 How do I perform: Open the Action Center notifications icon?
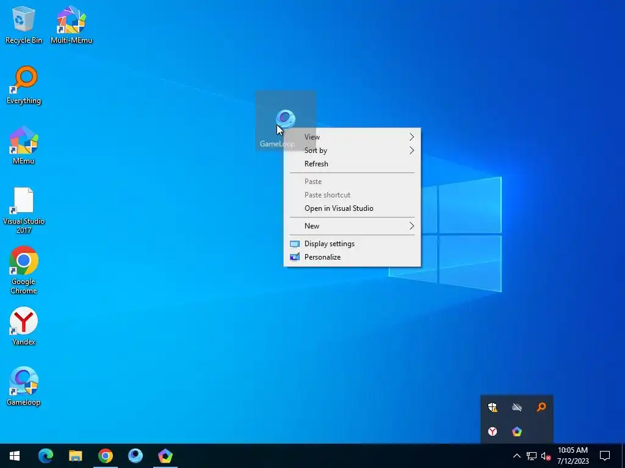click(x=605, y=456)
